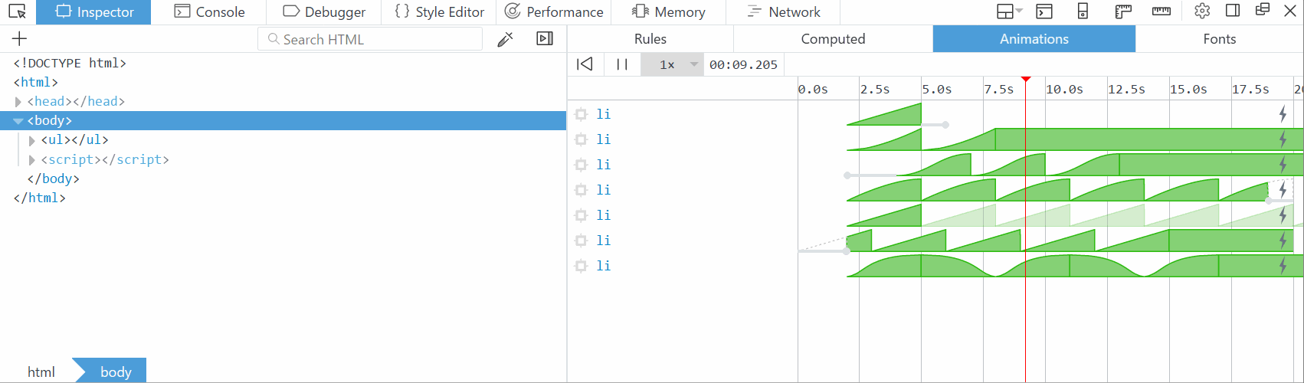Pause the running animations
The height and width of the screenshot is (383, 1304).
[x=622, y=64]
